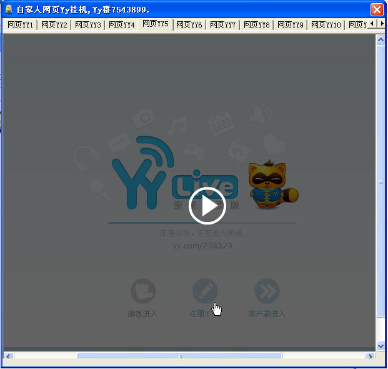Click the 客户端进入 text label
Image resolution: width=388 pixels, height=369 pixels.
(267, 314)
